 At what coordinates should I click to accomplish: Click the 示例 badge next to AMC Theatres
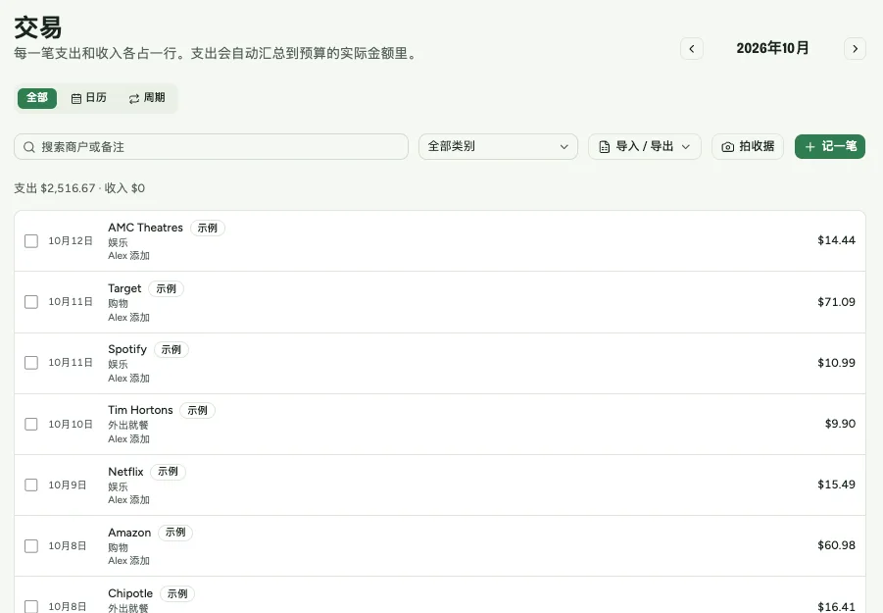[x=207, y=228]
